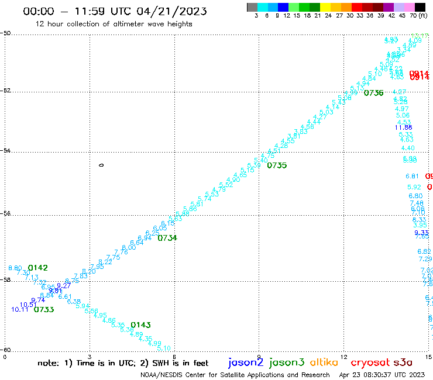433x380 pixels.
Task: Click the 5.92 wave height value
Action: point(414,187)
